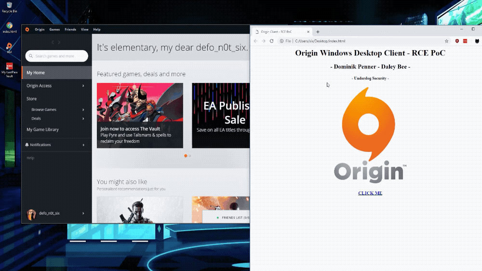Open the index.html desktop icon
The height and width of the screenshot is (271, 482).
point(10,27)
